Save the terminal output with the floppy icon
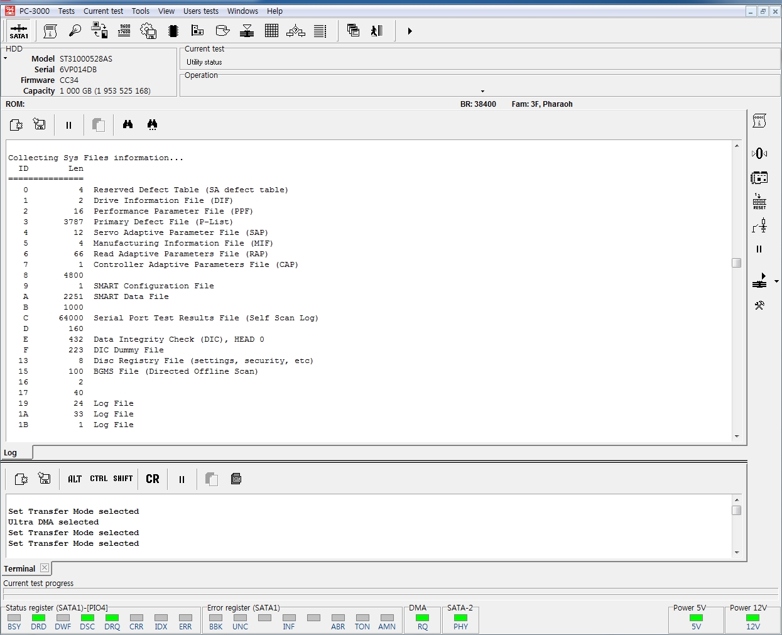 [44, 479]
